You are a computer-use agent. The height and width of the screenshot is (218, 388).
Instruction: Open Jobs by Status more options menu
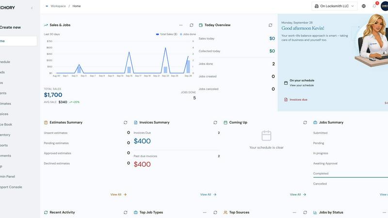coord(384,213)
